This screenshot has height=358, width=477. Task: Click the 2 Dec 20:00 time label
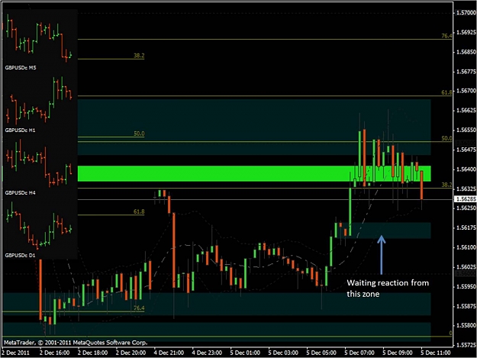(131, 353)
